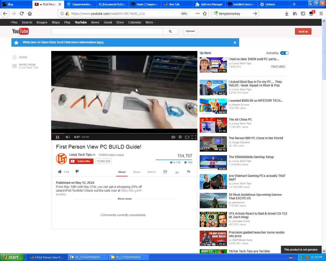
Task: Focus the YouTube search box
Action: click(107, 31)
